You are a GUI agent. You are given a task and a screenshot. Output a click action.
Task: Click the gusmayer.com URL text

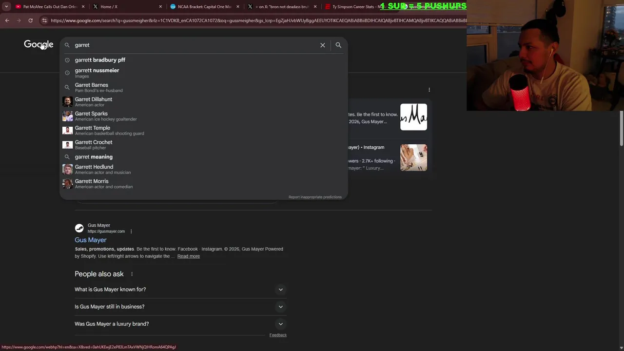106,231
